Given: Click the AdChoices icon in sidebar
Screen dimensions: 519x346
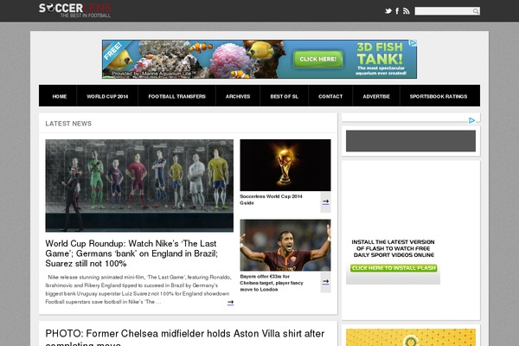Looking at the screenshot, I should 471,120.
